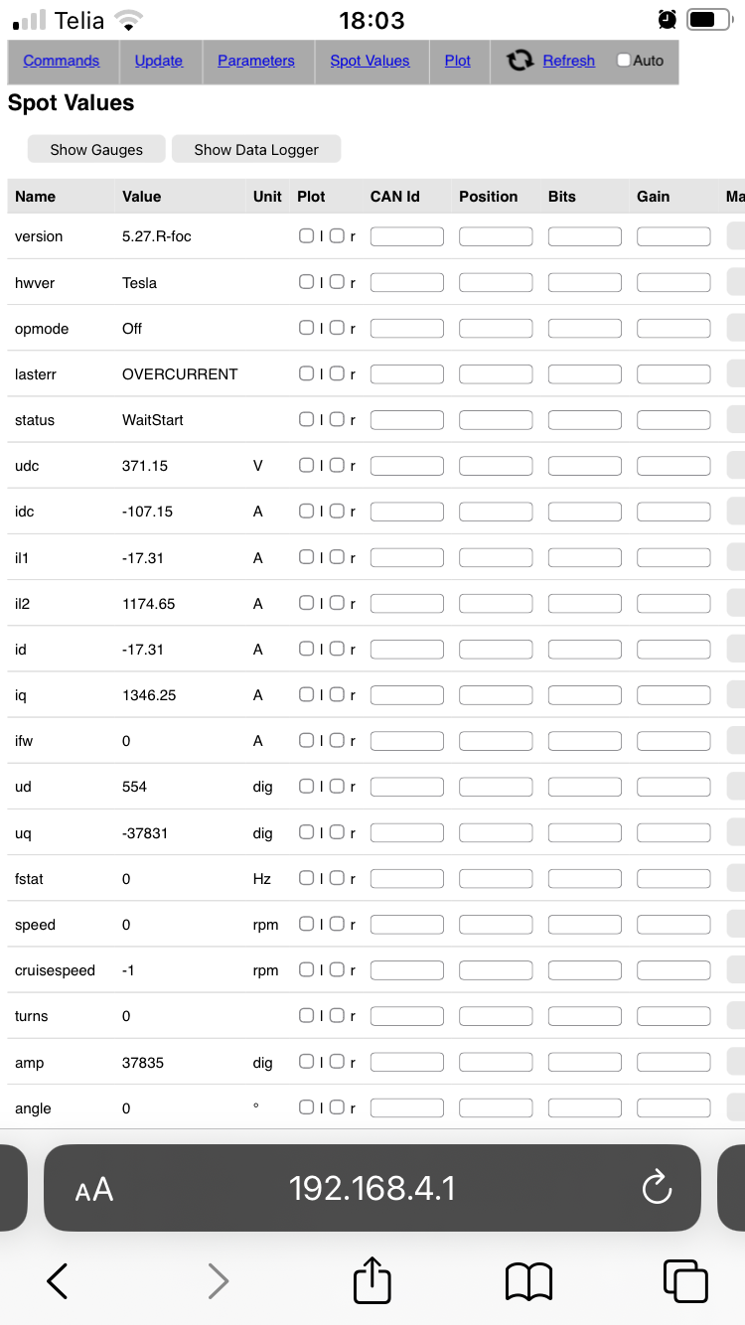Viewport: 745px width, 1325px height.
Task: Open the Plot menu link
Action: (458, 61)
